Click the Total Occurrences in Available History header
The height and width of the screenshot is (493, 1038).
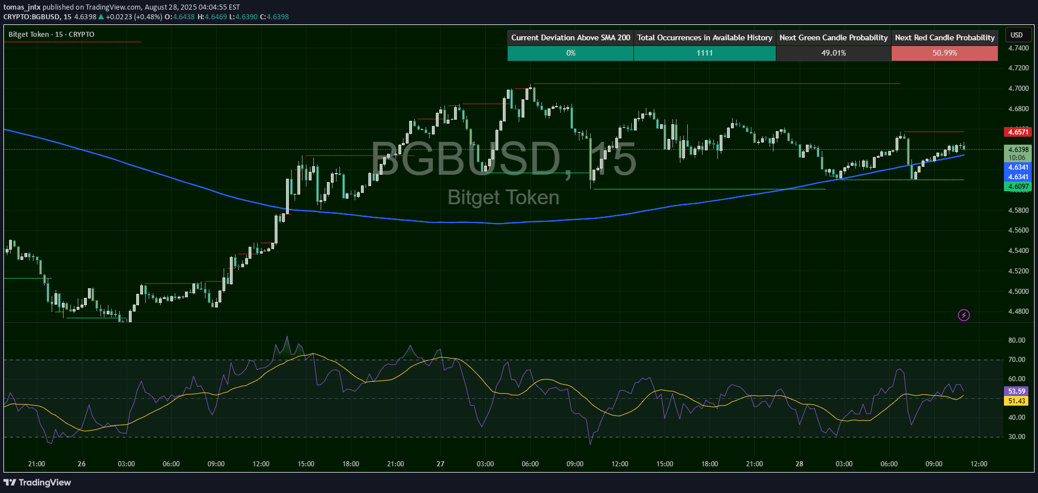[x=704, y=37]
